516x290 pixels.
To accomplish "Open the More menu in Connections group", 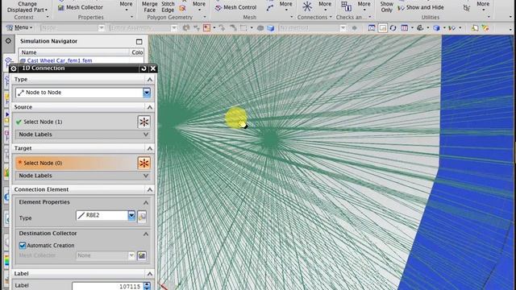I will coord(325,6).
